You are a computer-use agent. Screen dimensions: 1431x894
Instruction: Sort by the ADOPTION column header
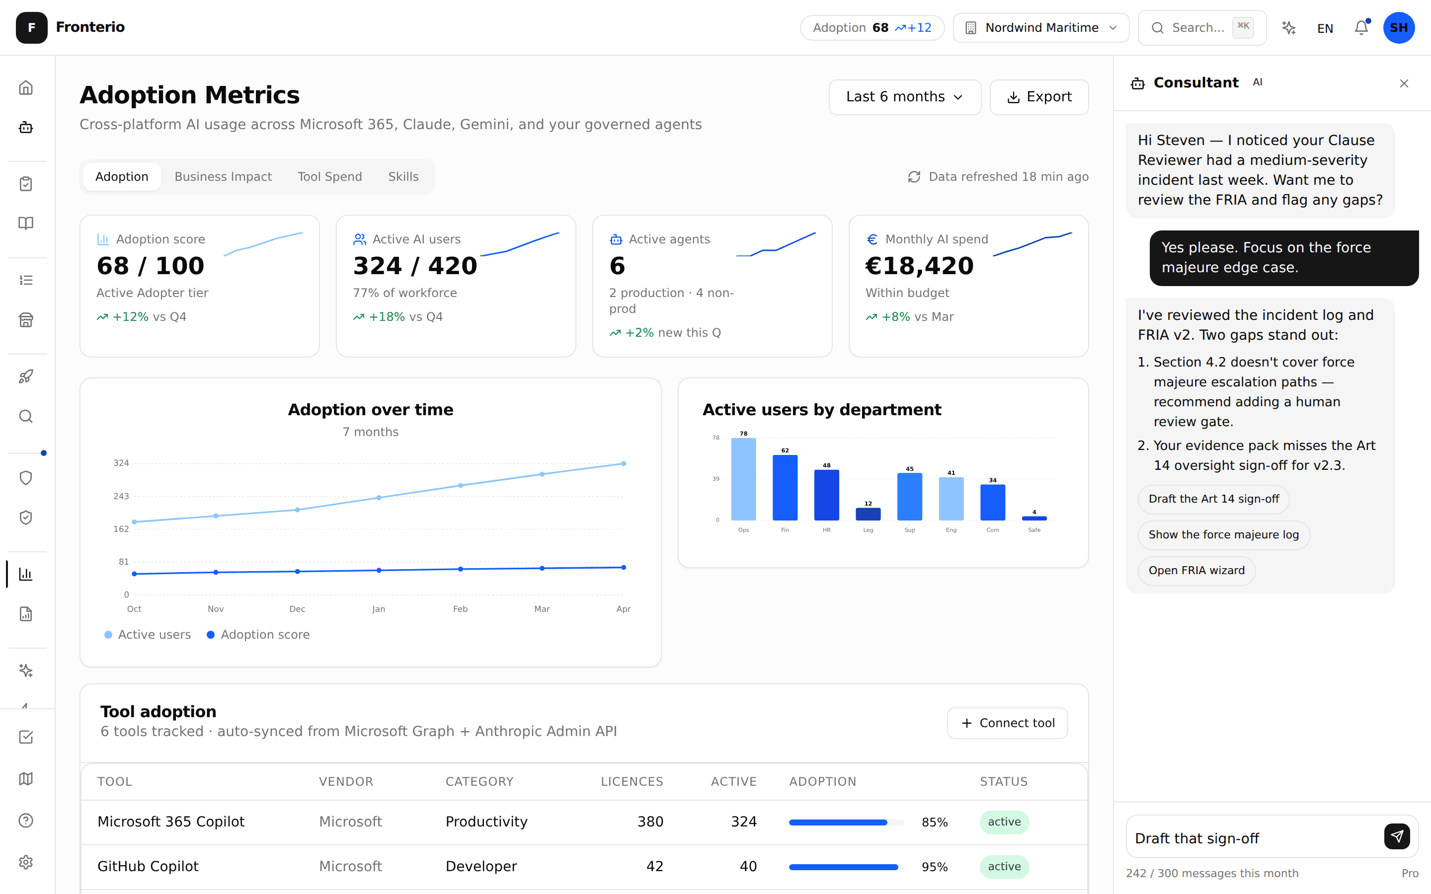click(x=822, y=781)
